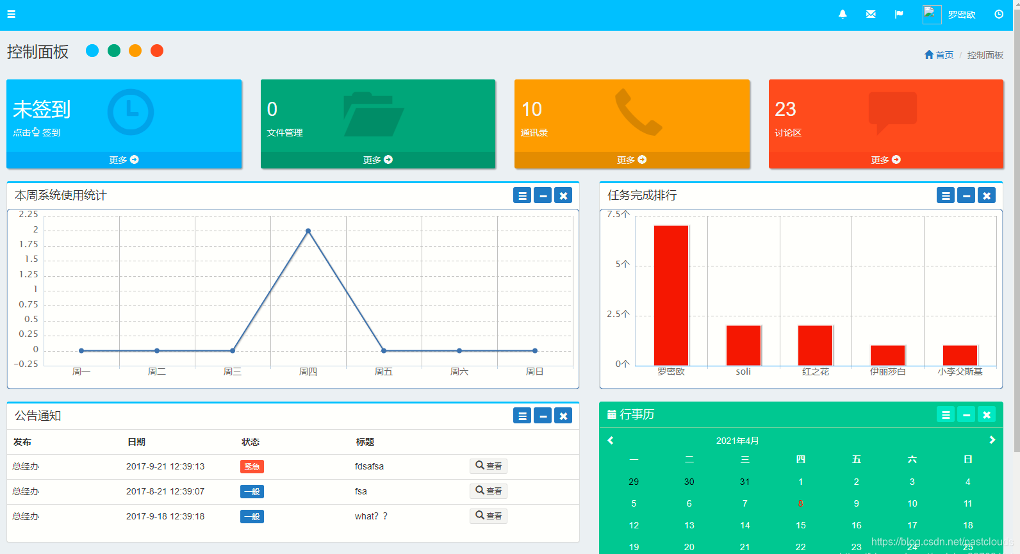The width and height of the screenshot is (1020, 554).
Task: Click 一般 badge in fsa row
Action: pyautogui.click(x=252, y=491)
